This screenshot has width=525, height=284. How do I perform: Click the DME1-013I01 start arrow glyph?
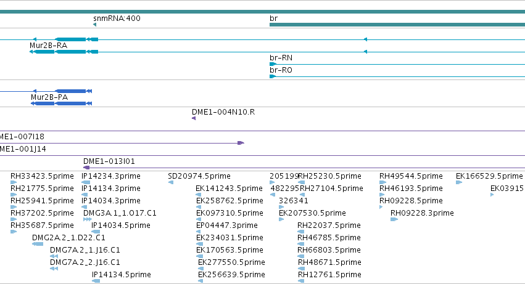tap(86, 168)
